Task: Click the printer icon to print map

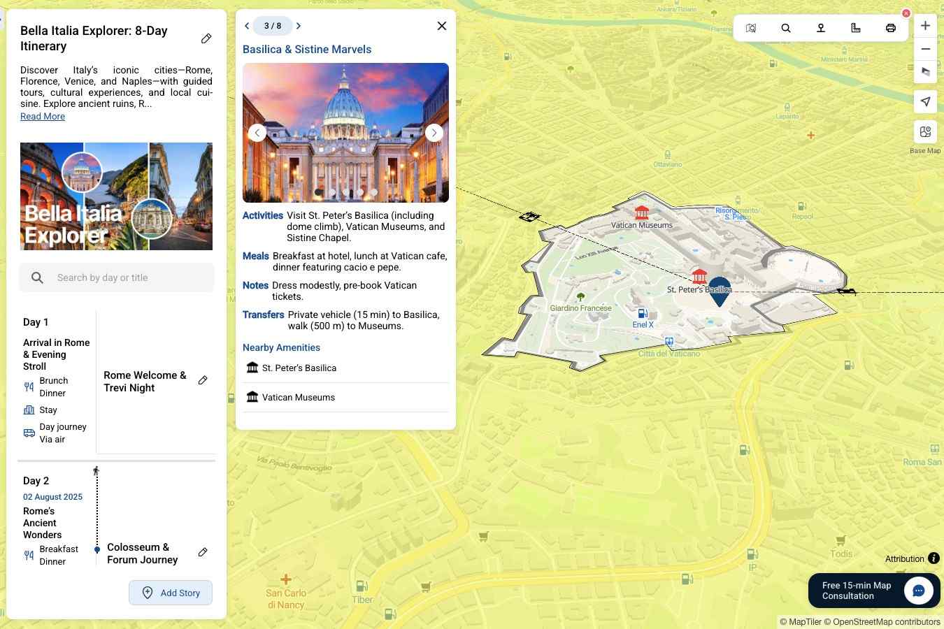Action: tap(891, 28)
